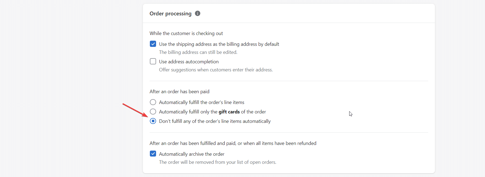Click the "Offer suggestions when customers enter" hint
Image resolution: width=485 pixels, height=177 pixels.
(216, 70)
